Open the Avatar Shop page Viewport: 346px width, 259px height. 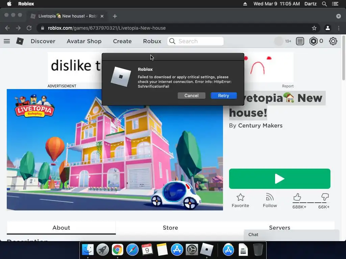coord(84,41)
